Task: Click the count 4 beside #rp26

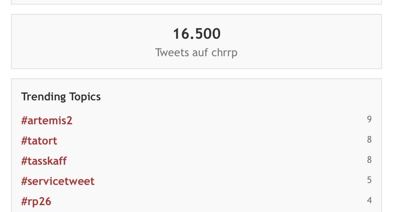Action: point(369,201)
